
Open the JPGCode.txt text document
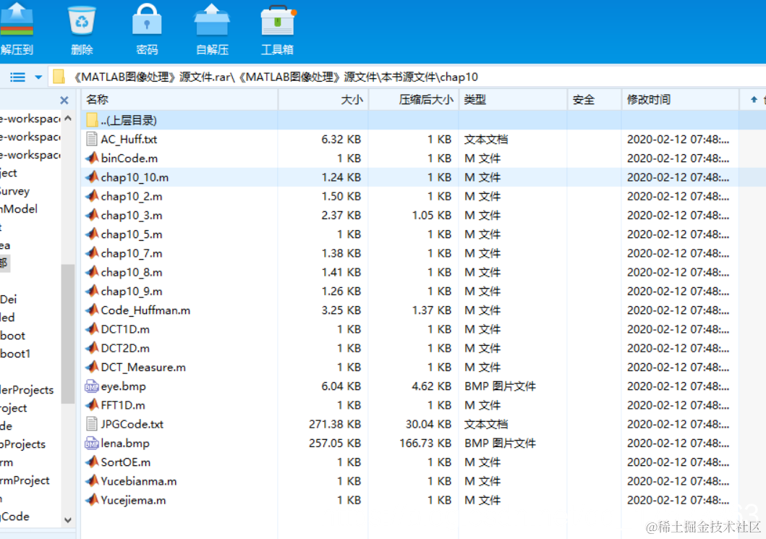[129, 424]
